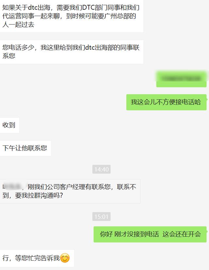209x270 pixels.
Task: Click the 14:40 timestamp label
Action: point(101,169)
